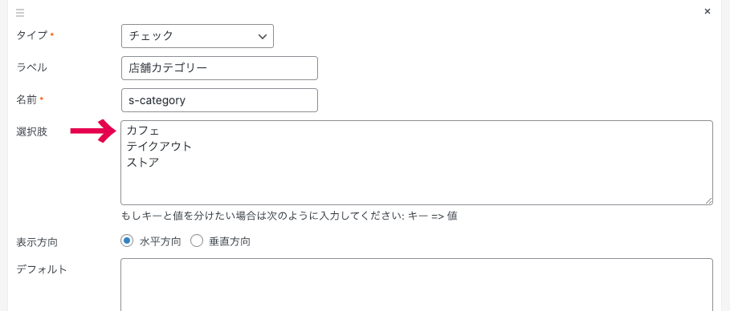Screen dimensions: 730x311
Task: Click the 水平方向 label text
Action: pyautogui.click(x=160, y=242)
